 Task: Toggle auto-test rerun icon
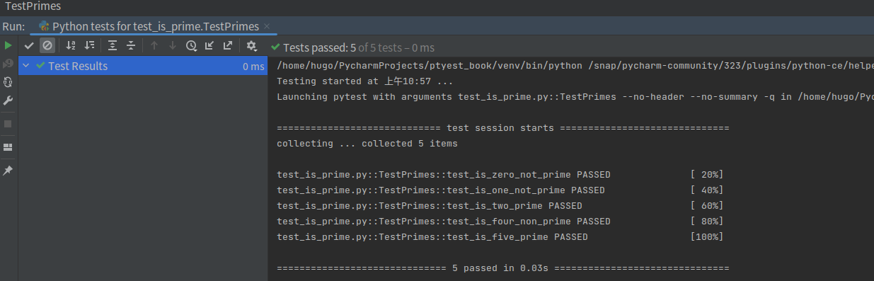pos(8,82)
